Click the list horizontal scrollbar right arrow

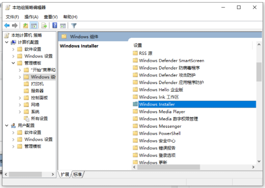pyautogui.click(x=253, y=167)
